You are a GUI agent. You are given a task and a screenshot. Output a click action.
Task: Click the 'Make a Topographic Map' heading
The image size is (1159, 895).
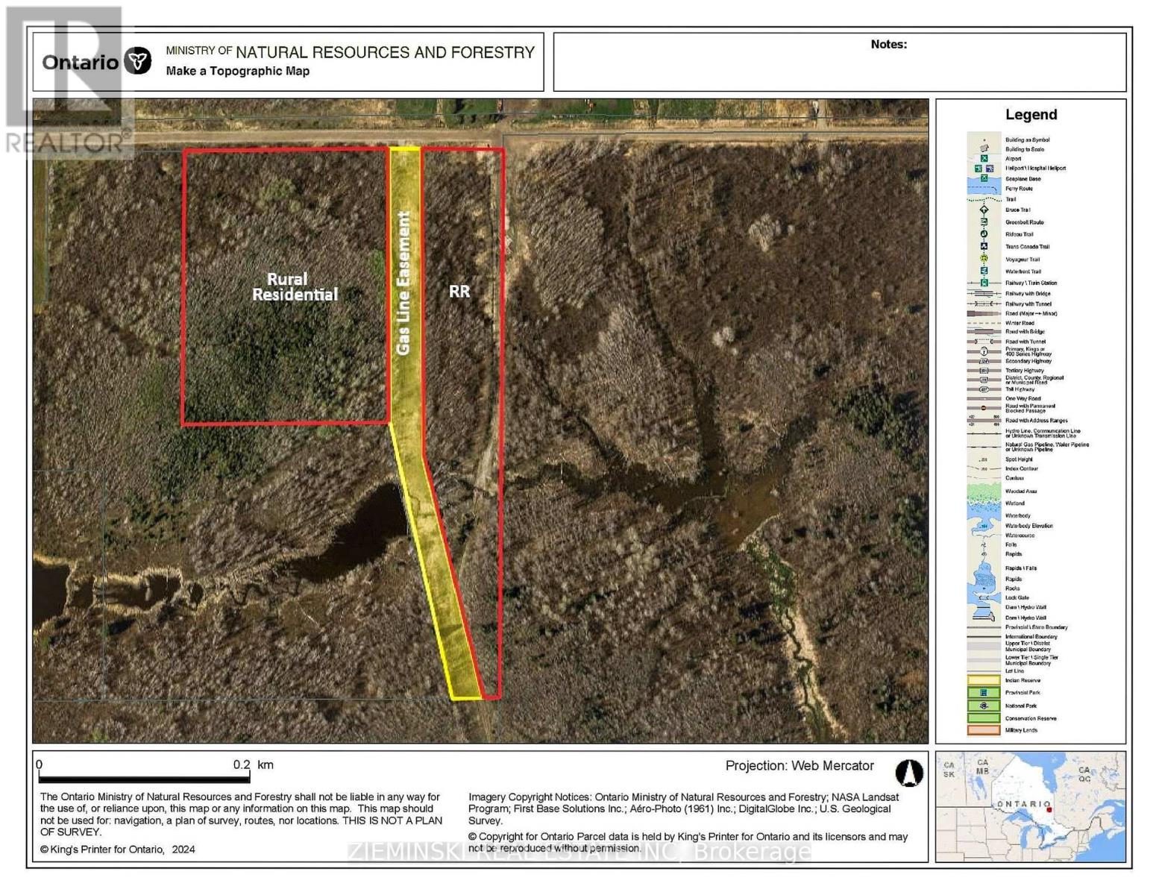[238, 71]
